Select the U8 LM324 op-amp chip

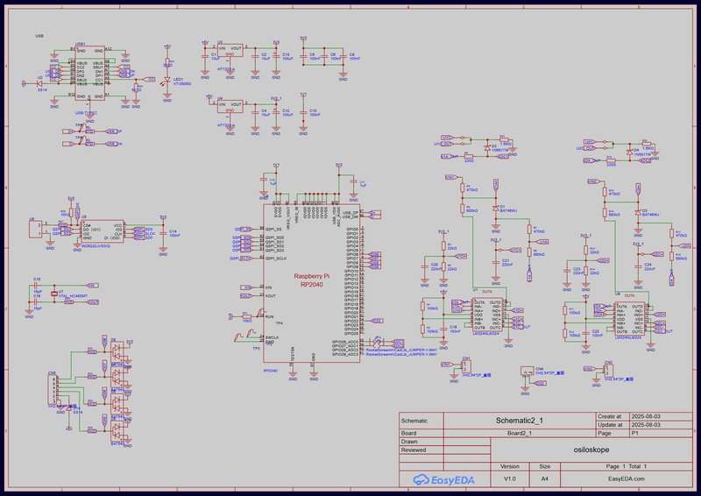click(x=629, y=319)
